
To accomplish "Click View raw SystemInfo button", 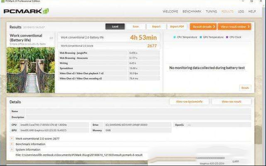I will click(189, 102).
